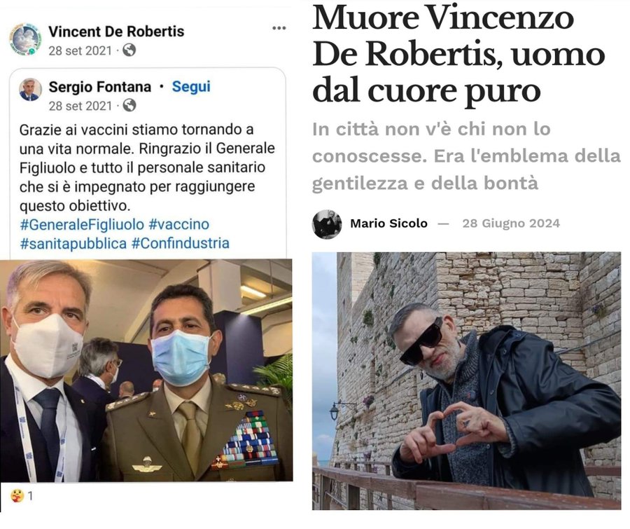This screenshot has width=630, height=529.
Task: Open Sergio Fontana's profile name link
Action: click(99, 87)
